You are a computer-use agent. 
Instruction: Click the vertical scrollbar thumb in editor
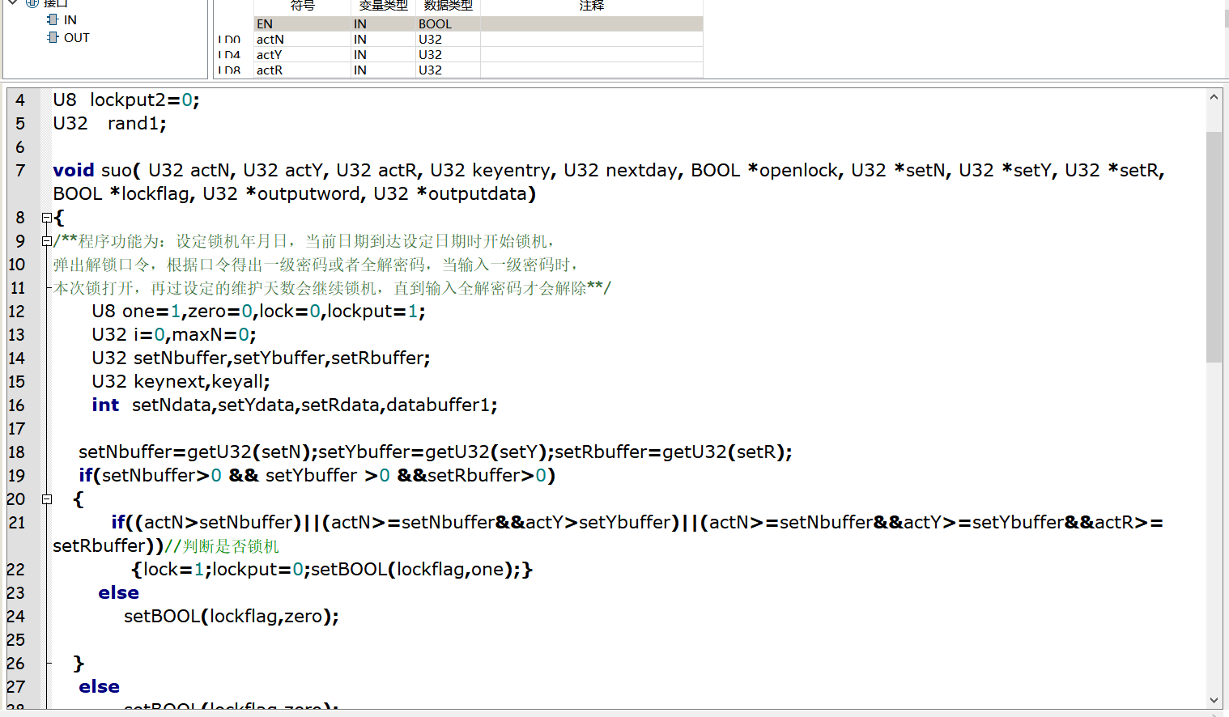pyautogui.click(x=1214, y=246)
